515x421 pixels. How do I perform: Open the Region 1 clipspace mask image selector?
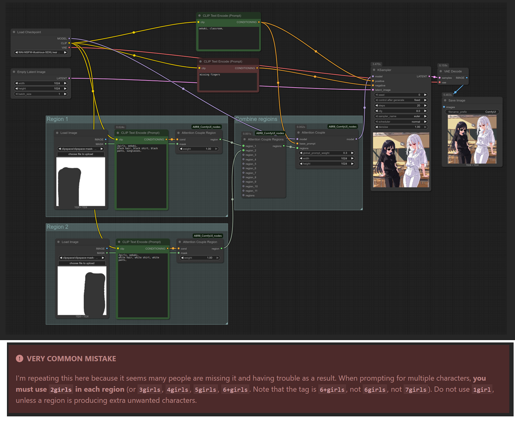pyautogui.click(x=81, y=149)
